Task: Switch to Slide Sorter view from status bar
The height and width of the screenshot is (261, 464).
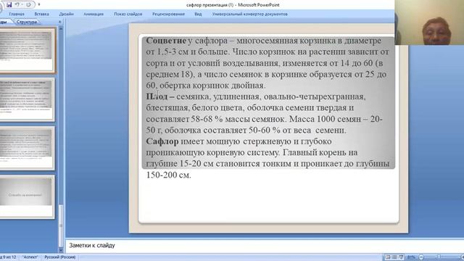Action: (x=394, y=257)
